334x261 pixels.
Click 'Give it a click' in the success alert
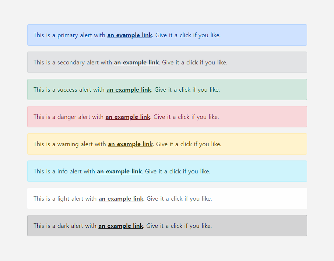point(173,89)
